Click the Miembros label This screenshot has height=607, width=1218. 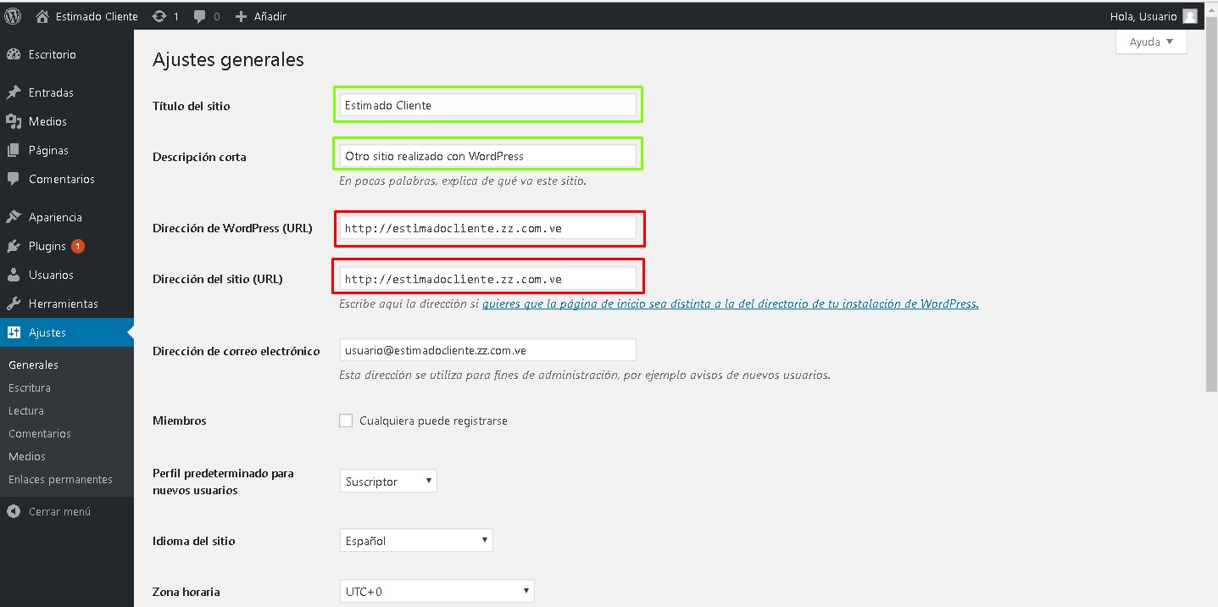179,420
